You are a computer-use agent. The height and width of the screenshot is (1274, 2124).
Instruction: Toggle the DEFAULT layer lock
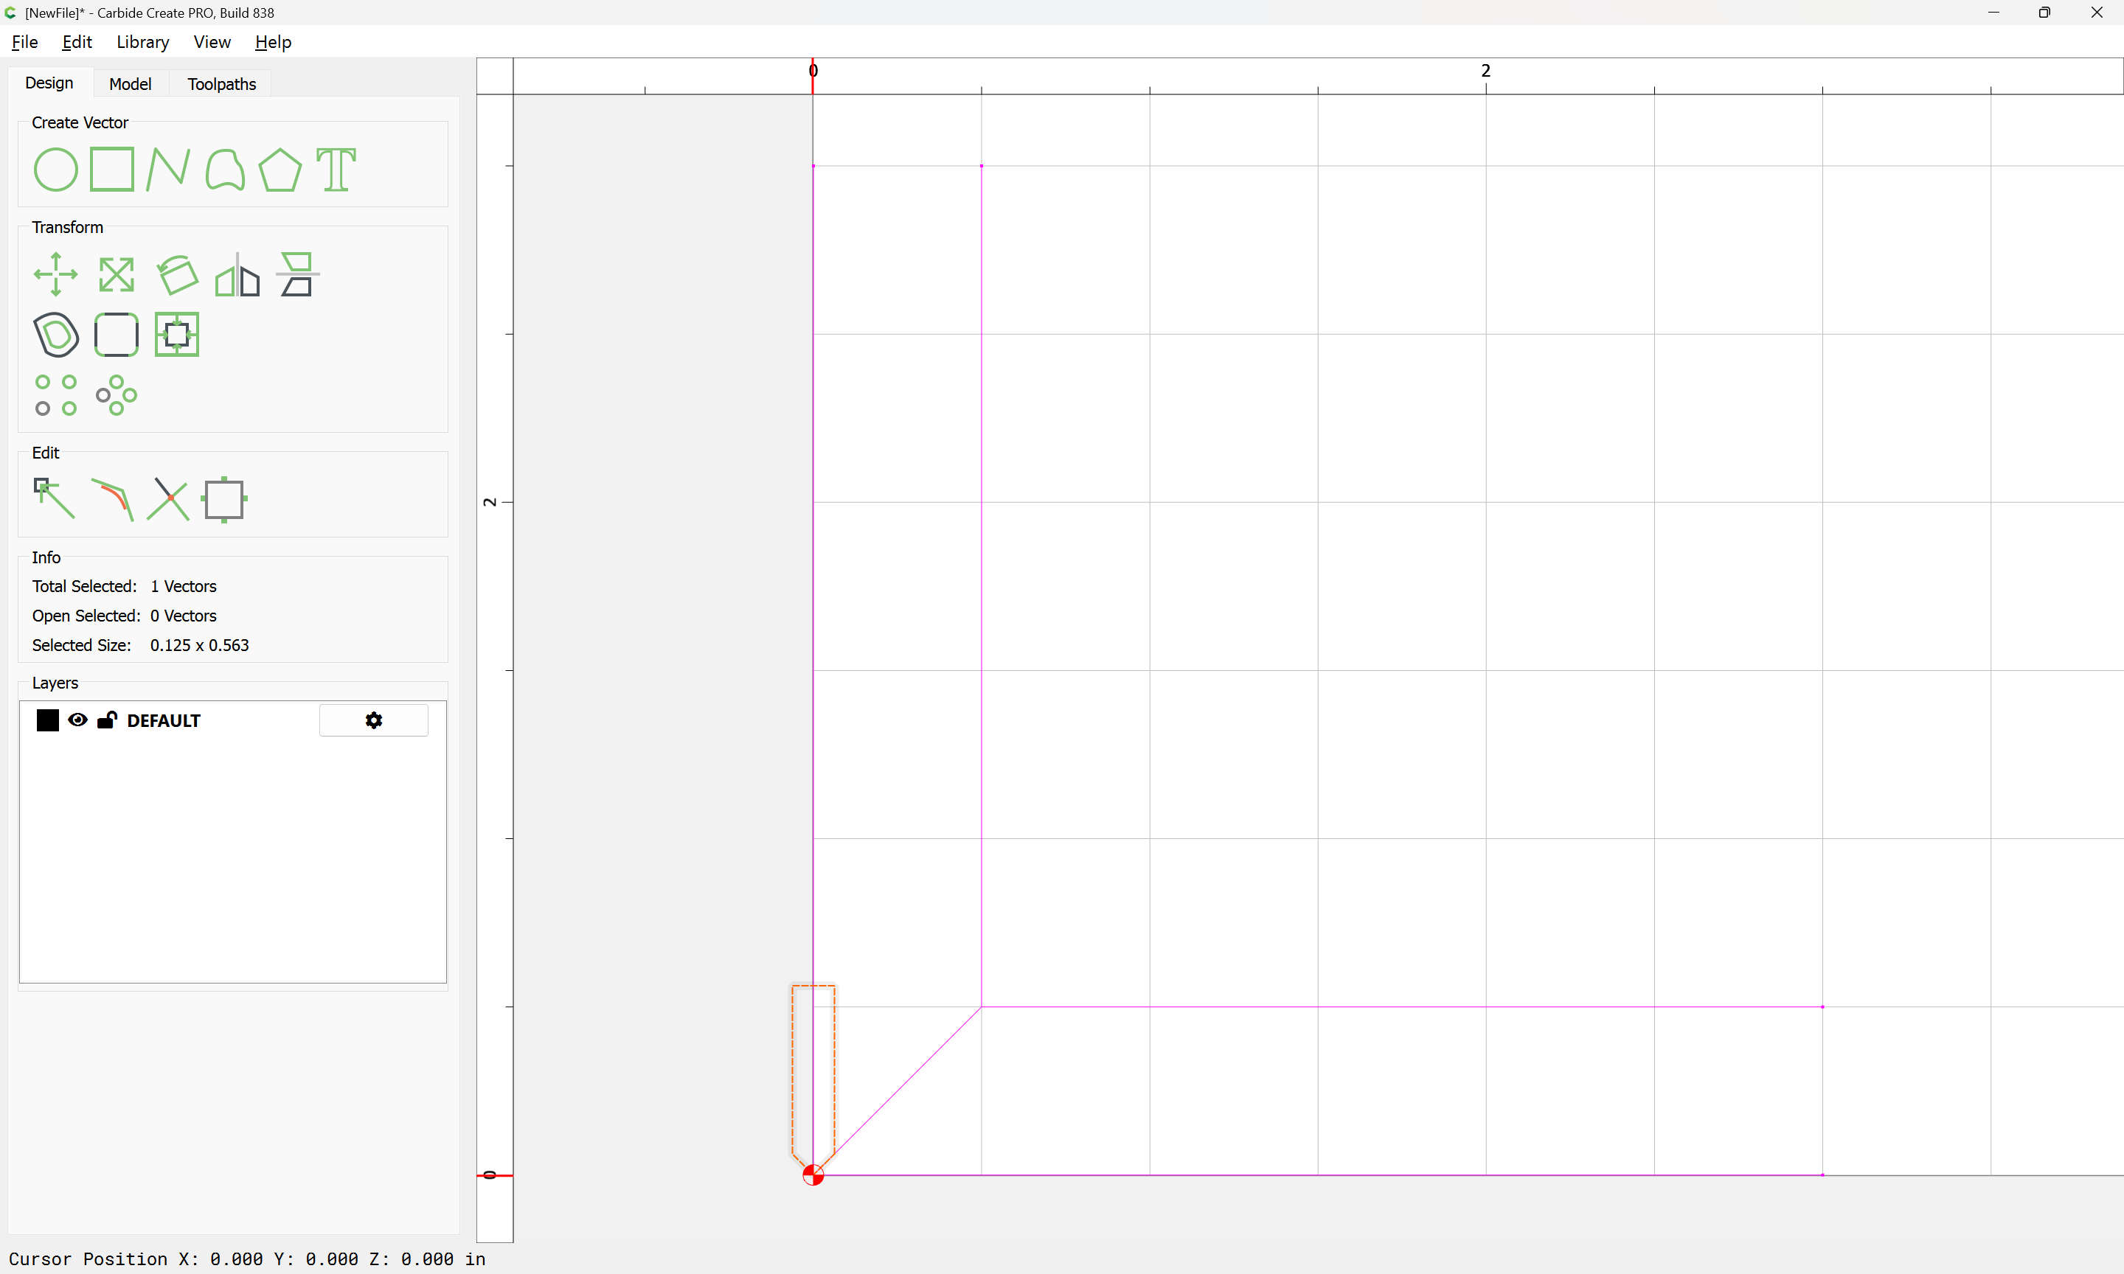(106, 720)
